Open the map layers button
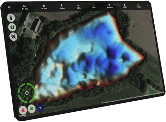This screenshot has width=166, height=122. pyautogui.click(x=12, y=27)
